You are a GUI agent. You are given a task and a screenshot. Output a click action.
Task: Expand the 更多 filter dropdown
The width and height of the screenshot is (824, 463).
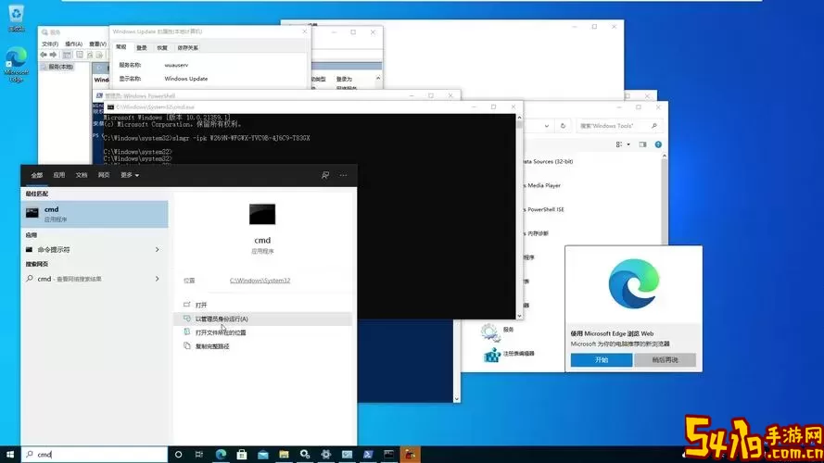[x=130, y=175]
